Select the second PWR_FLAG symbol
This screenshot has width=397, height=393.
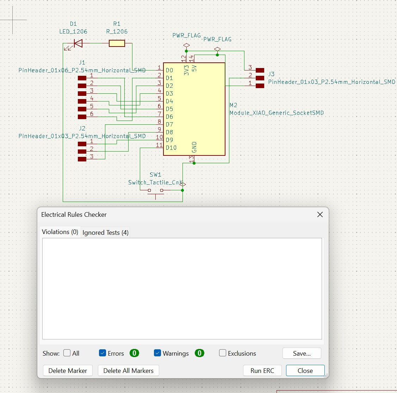(217, 48)
